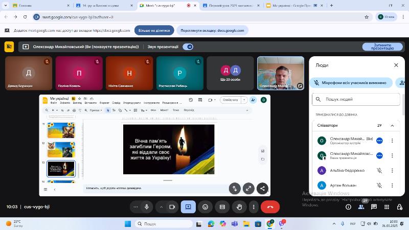Toggle the microphone in the call bar

click(x=147, y=207)
